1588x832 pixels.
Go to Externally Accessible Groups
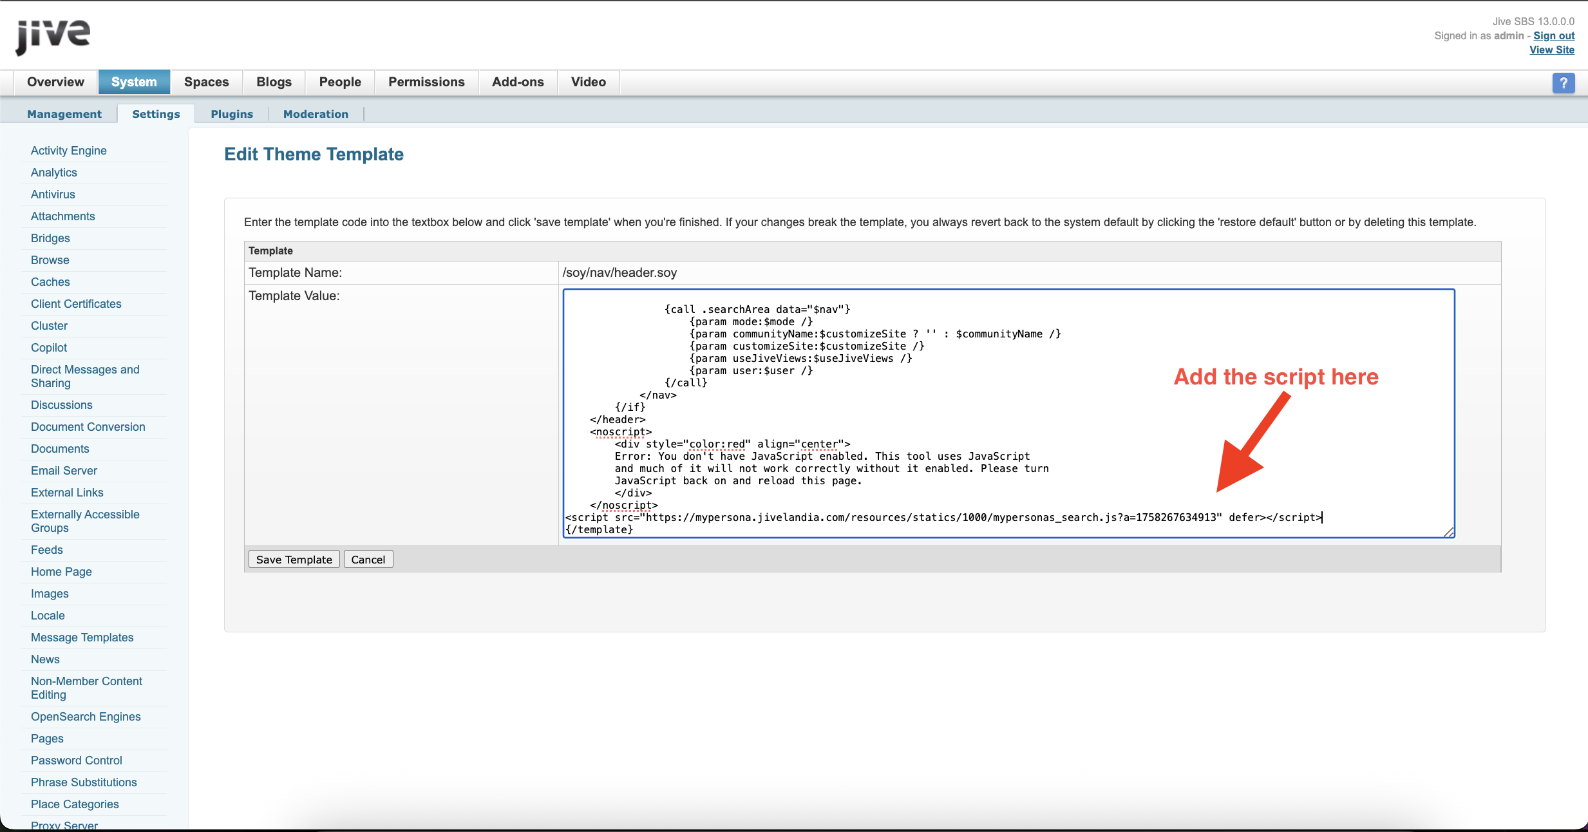click(85, 521)
